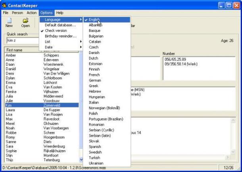
Task: Click the ContactKeeper title bar app icon
Action: [4, 6]
